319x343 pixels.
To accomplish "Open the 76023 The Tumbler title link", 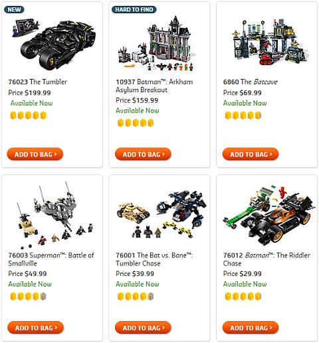I will click(x=38, y=82).
